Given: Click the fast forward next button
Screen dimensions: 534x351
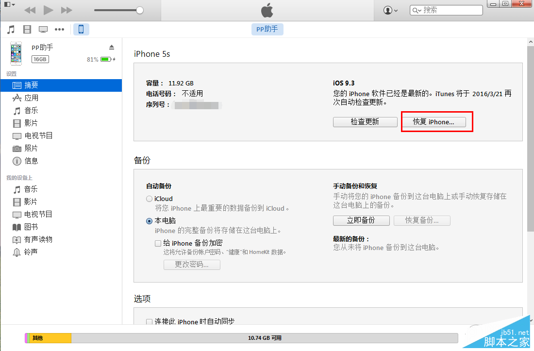Looking at the screenshot, I should pos(67,10).
